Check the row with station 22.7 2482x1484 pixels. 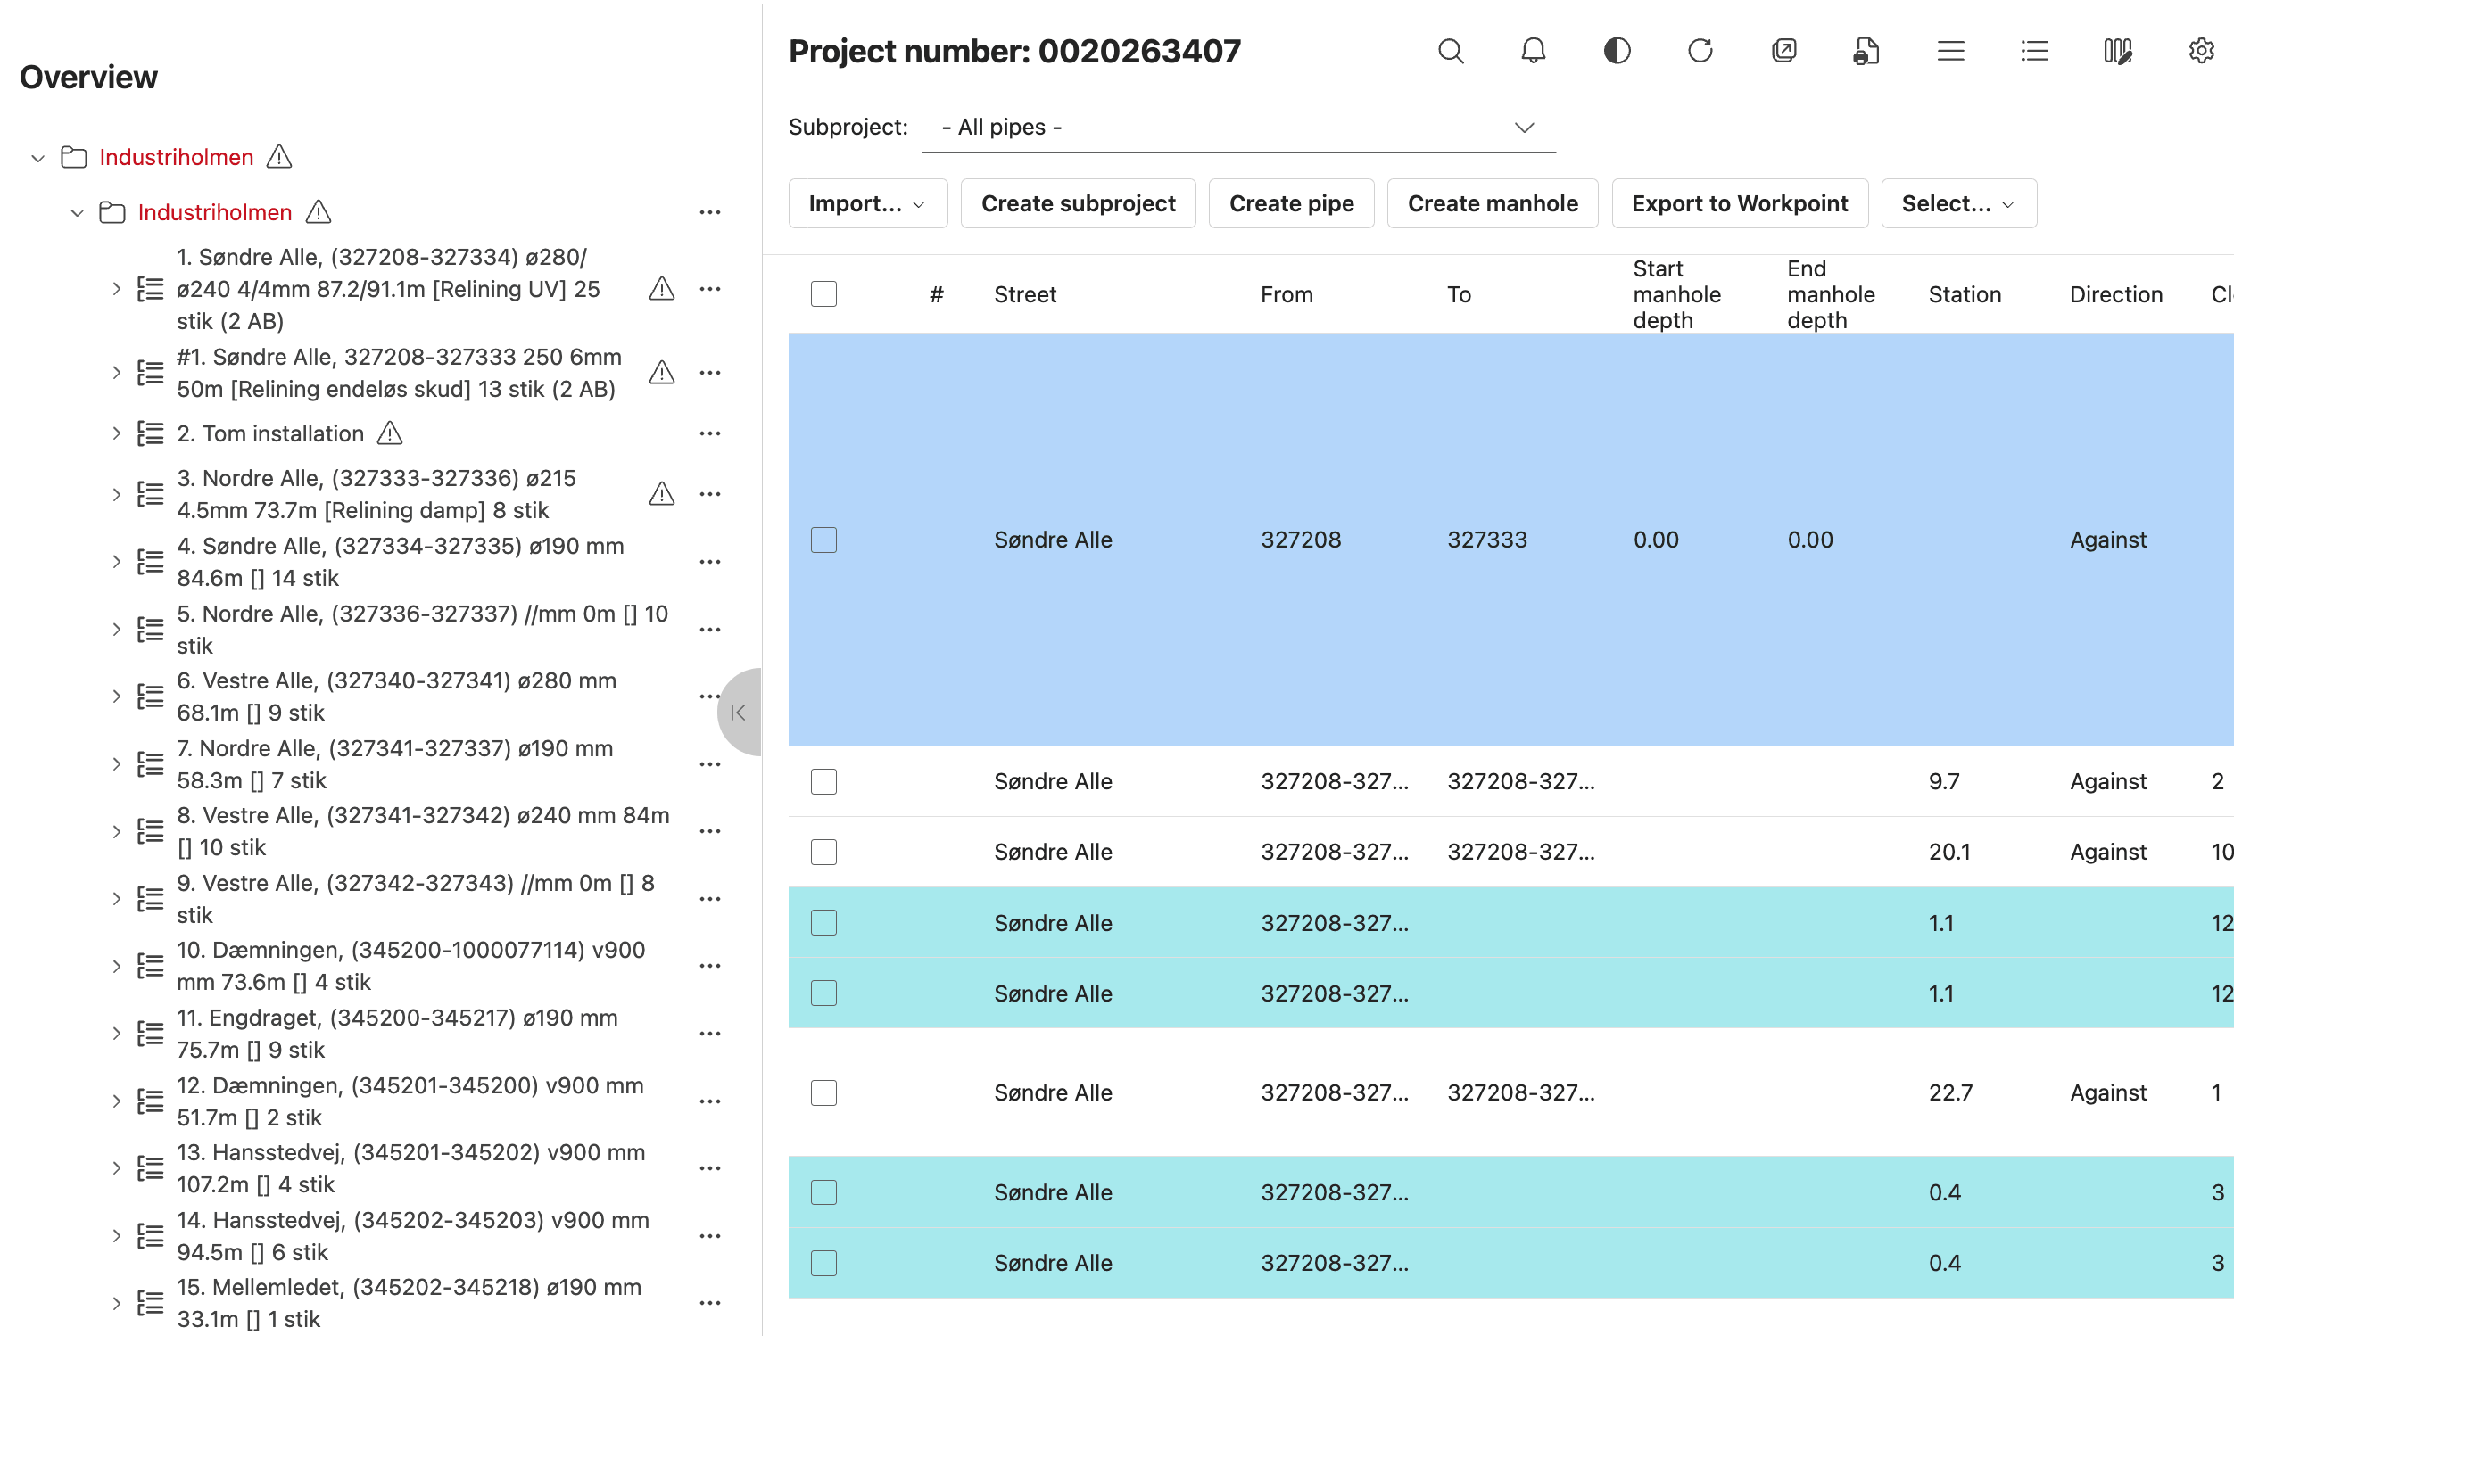click(823, 1093)
